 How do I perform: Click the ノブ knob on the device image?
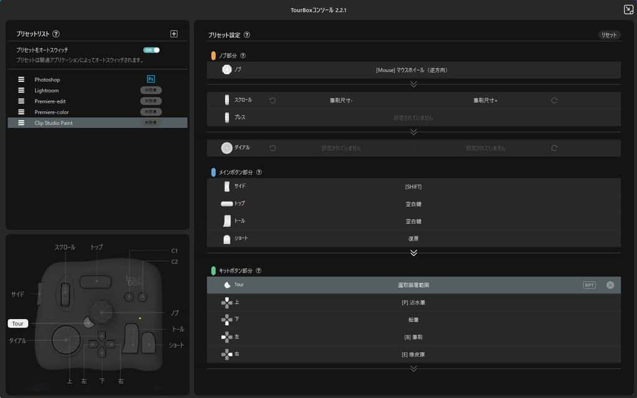pyautogui.click(x=101, y=310)
